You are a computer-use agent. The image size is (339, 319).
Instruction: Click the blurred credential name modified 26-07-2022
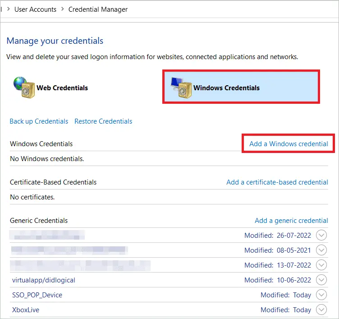point(47,235)
